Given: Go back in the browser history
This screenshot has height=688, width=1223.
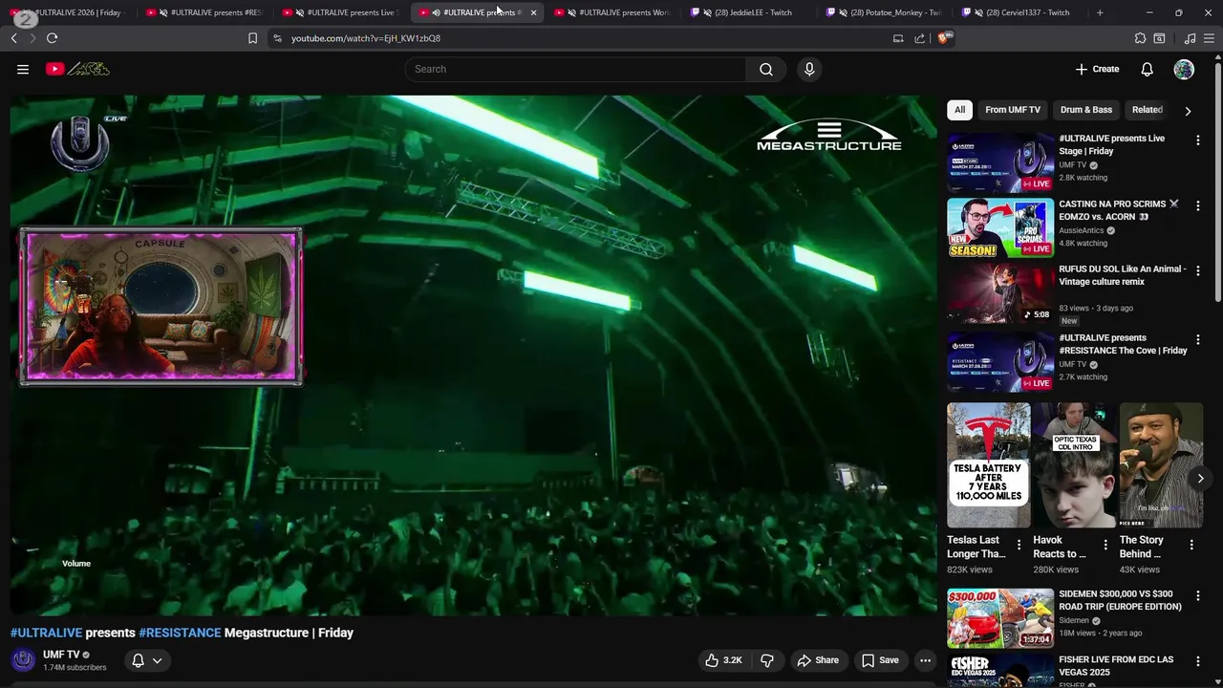Looking at the screenshot, I should pos(13,38).
